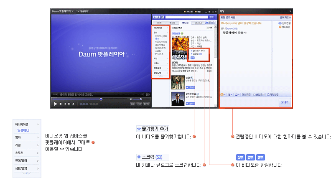The height and width of the screenshot is (178, 331).
Task: Expand 애니메이션 chevron in enlarged category list
Action: (x=38, y=125)
